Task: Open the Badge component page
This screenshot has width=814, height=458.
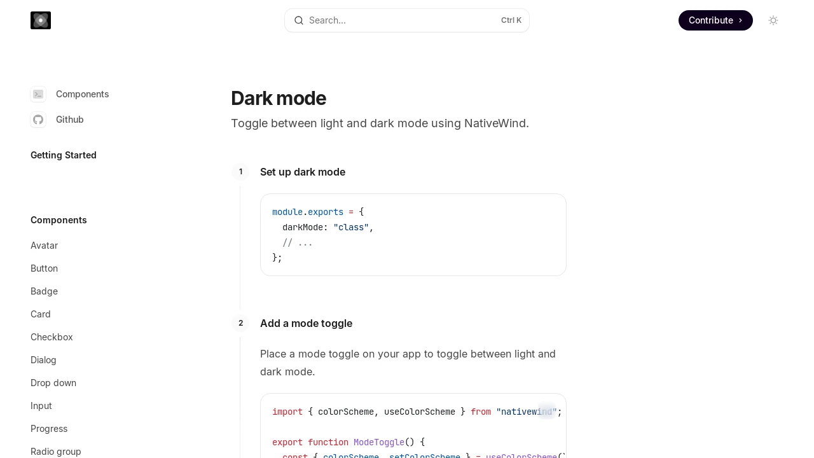Action: tap(44, 291)
